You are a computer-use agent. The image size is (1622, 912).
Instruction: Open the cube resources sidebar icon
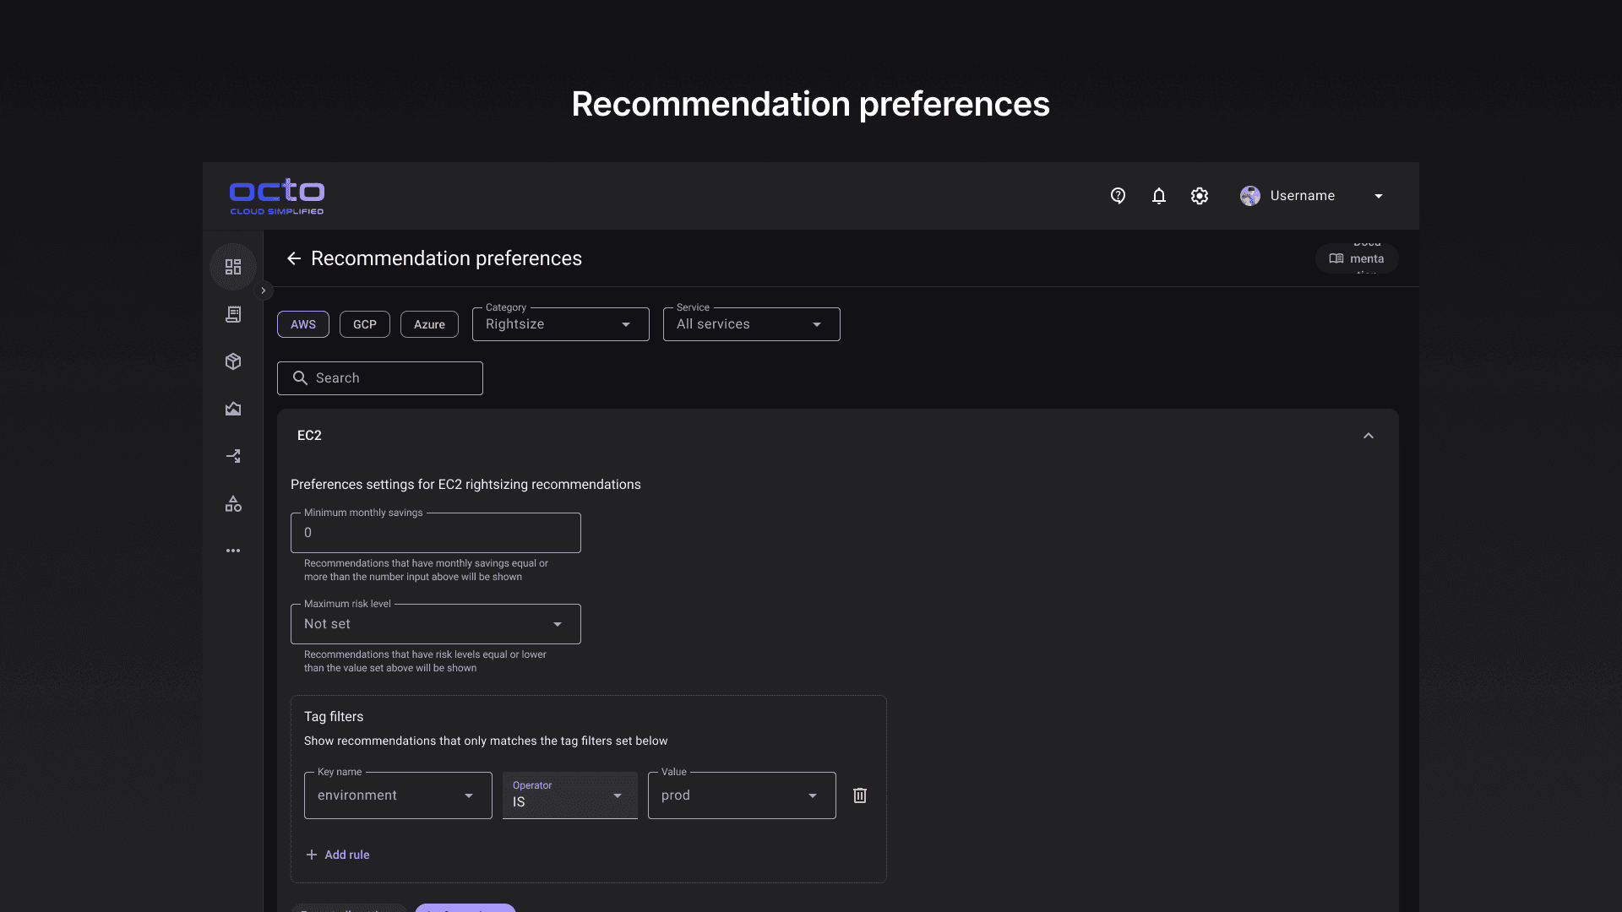233,361
